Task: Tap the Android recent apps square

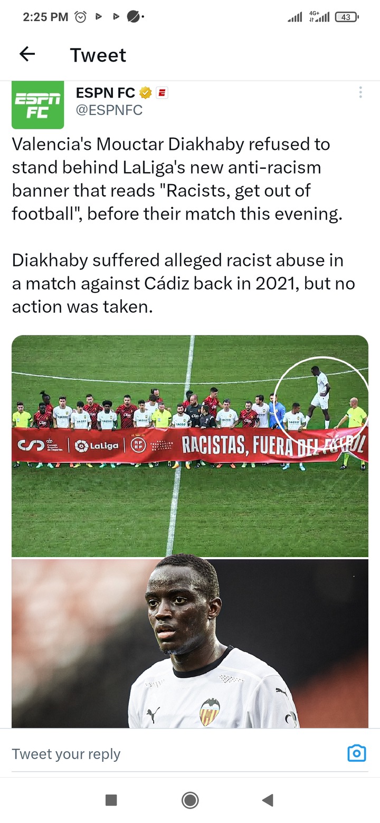Action: click(111, 800)
